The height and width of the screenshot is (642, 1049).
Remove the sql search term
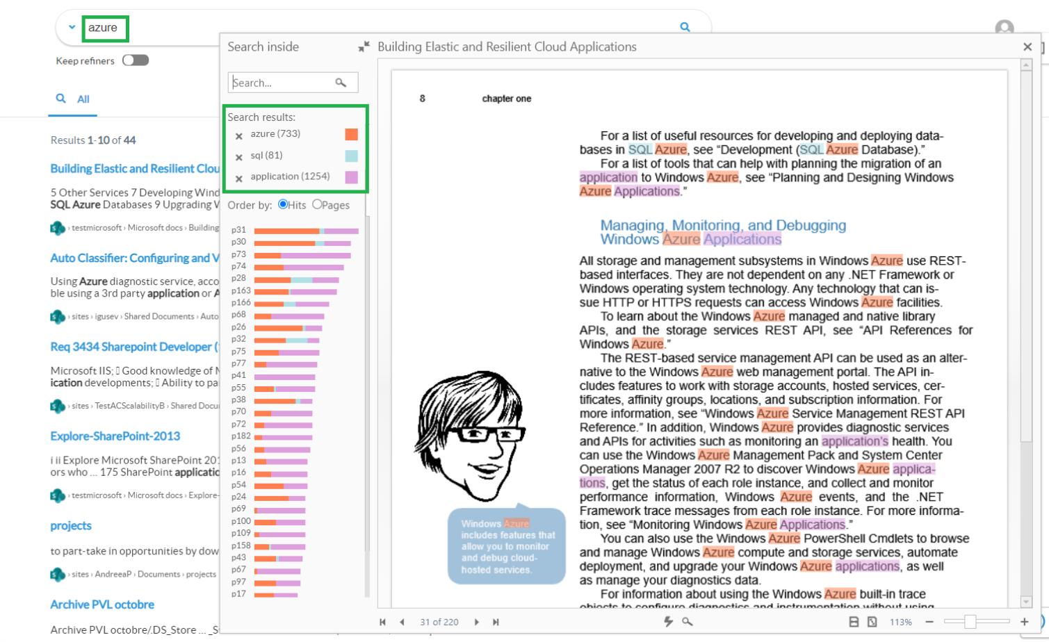239,157
